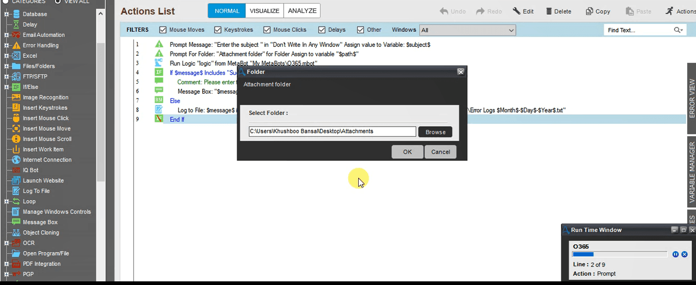Switch to the VISUALIZE tab
696x285 pixels.
coord(265,11)
